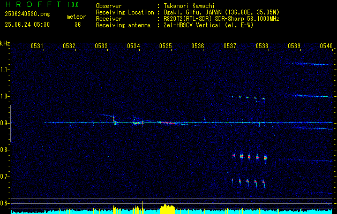Click the Receiving antenna label
Image resolution: width=337 pixels, height=214 pixels.
(x=123, y=25)
